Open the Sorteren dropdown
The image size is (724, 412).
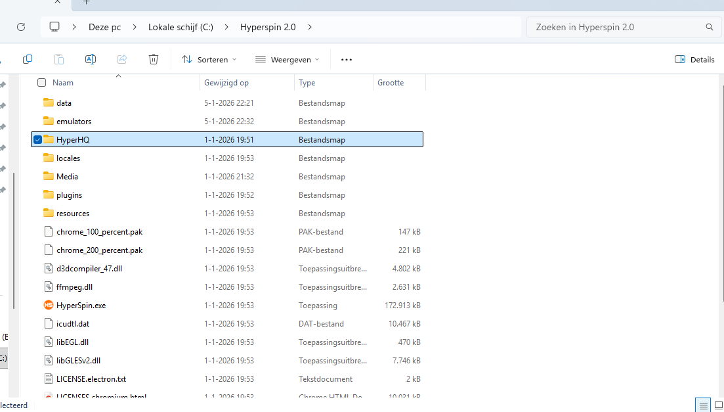pyautogui.click(x=209, y=59)
